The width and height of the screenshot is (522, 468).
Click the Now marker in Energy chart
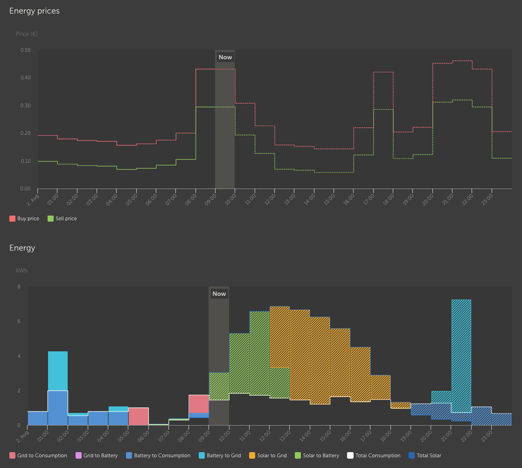219,294
